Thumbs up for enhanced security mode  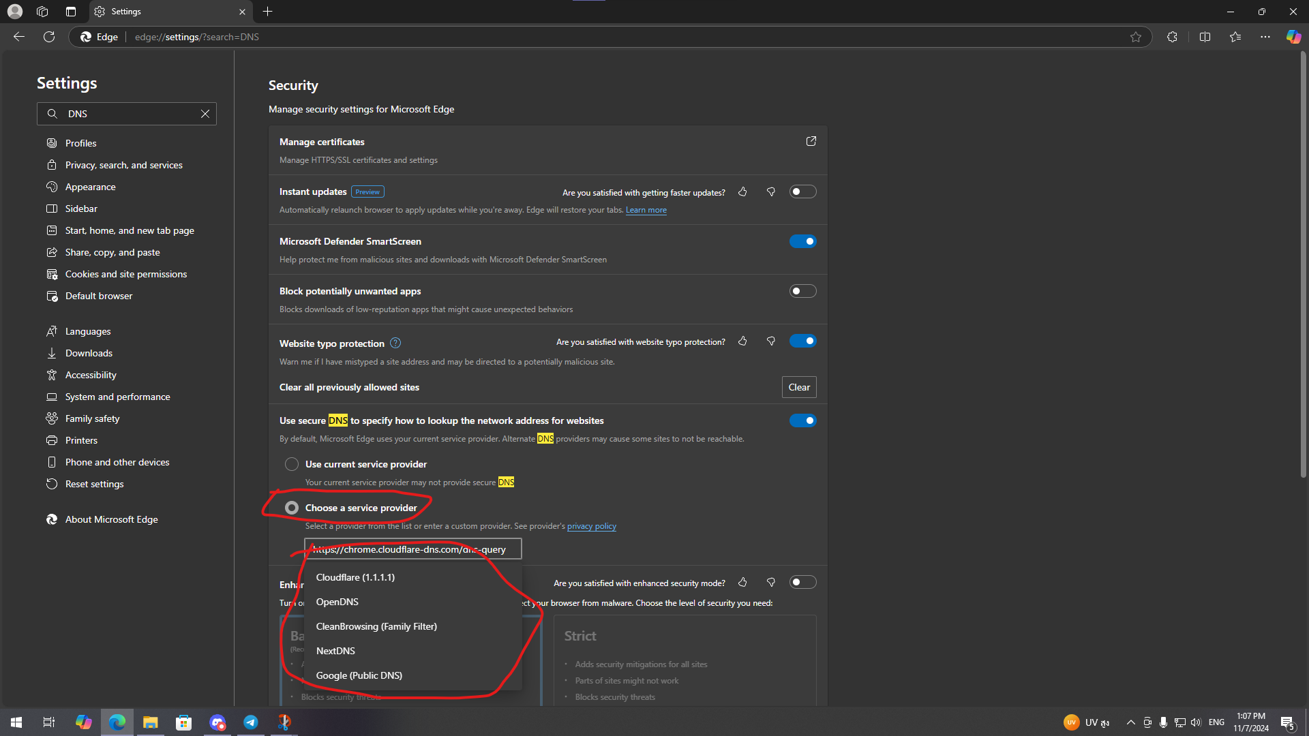tap(742, 583)
